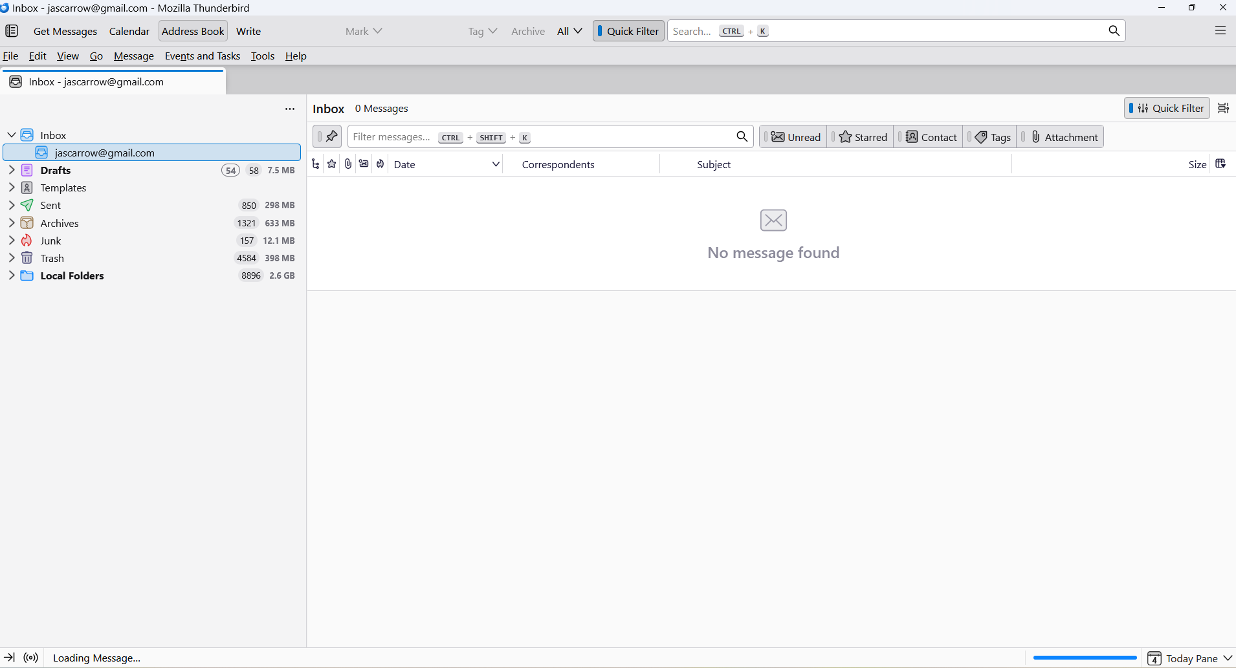Open folder pane options ellipsis
This screenshot has height=668, width=1236.
coord(290,109)
